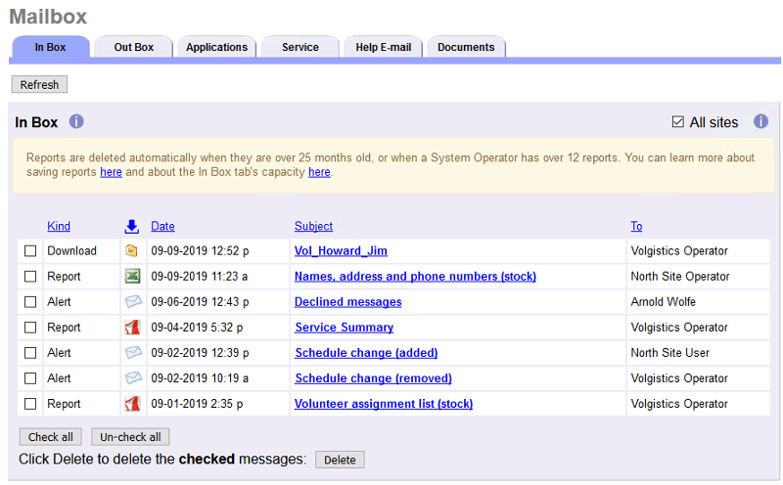Select the Declined messages alert checkbox
This screenshot has height=485, width=783.
click(30, 302)
